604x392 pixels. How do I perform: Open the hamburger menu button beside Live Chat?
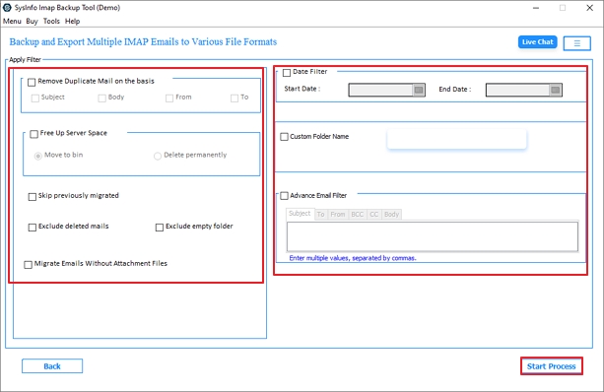pos(576,43)
